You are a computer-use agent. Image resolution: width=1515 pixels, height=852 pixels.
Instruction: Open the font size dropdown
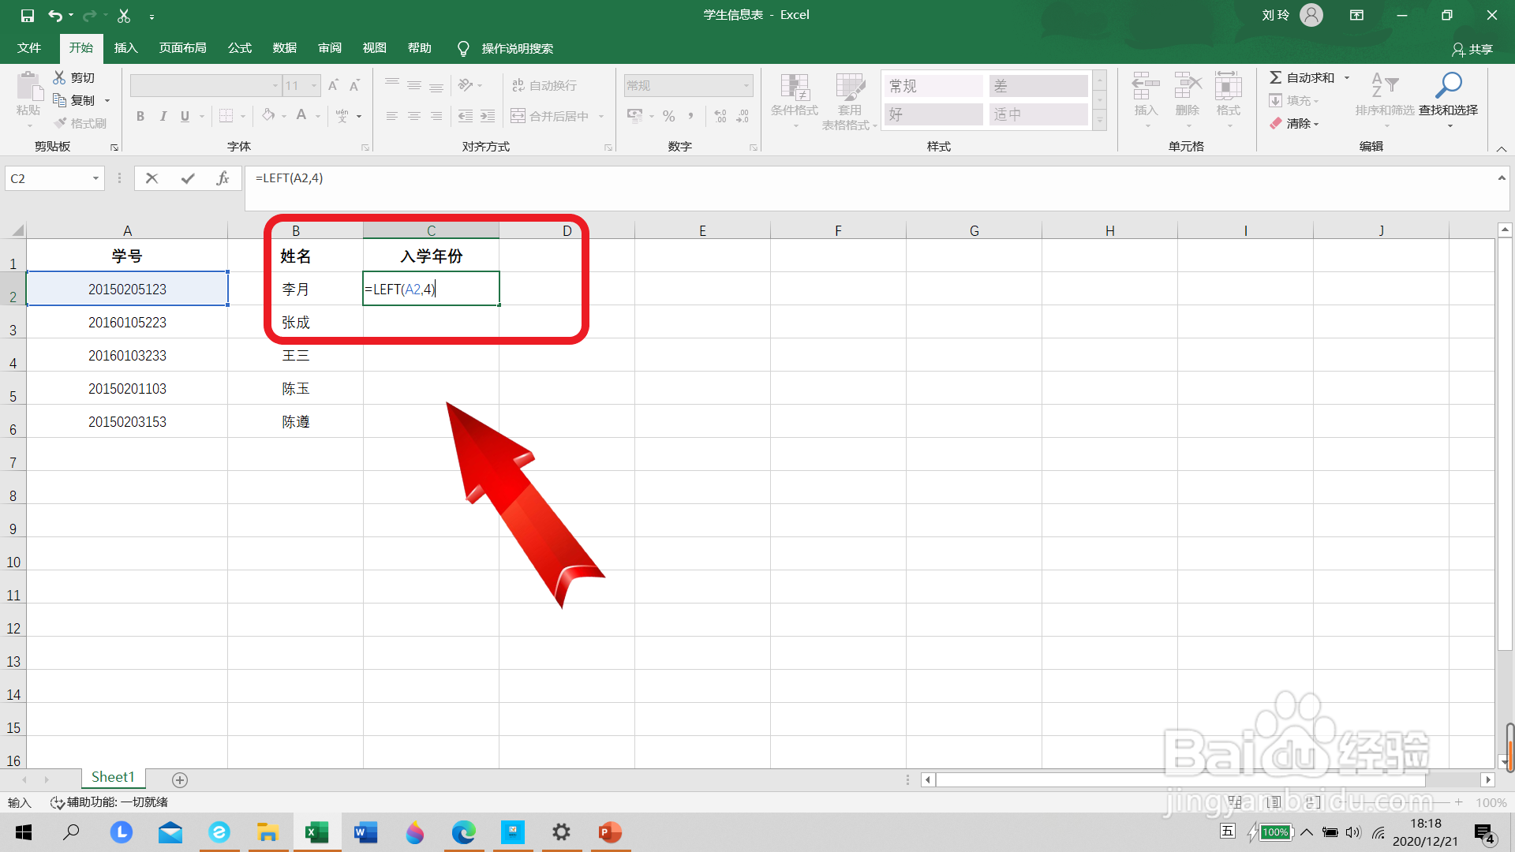[314, 85]
